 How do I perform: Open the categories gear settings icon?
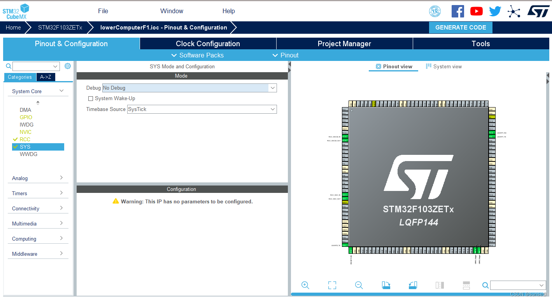click(x=68, y=66)
